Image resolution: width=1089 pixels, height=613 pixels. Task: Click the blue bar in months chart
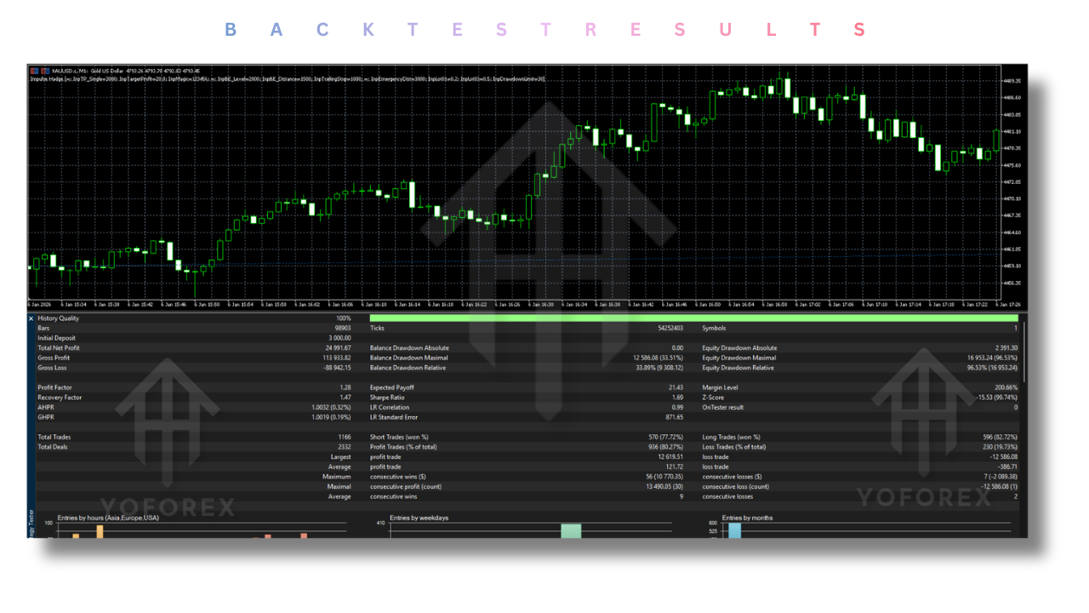(x=734, y=530)
